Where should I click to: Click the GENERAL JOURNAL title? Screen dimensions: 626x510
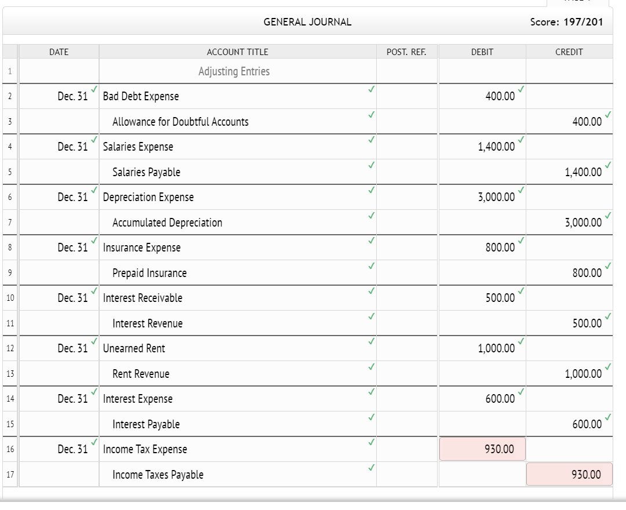[307, 22]
